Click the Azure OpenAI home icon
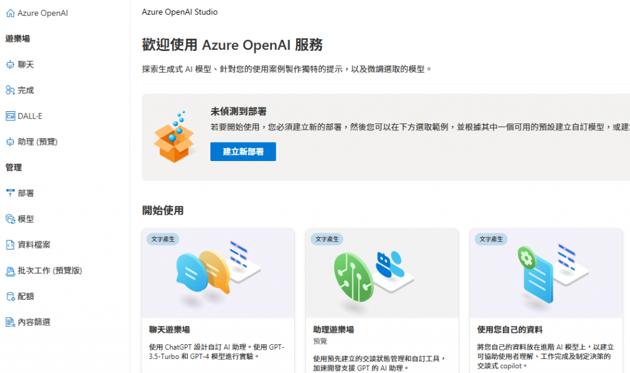The image size is (630, 373). 10,14
